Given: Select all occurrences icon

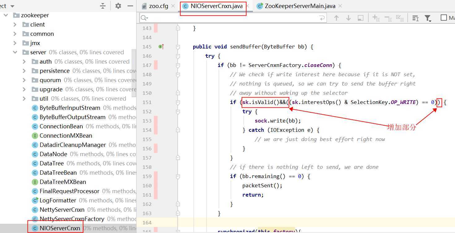Looking at the screenshot, I should 400,18.
